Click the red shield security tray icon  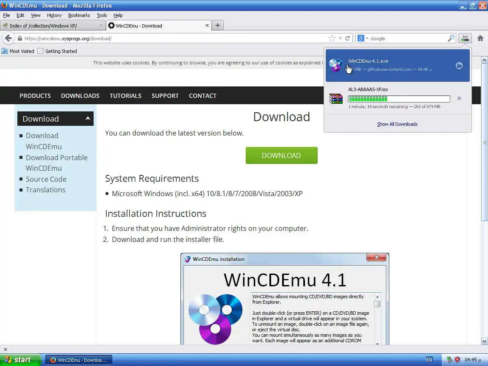point(457,360)
